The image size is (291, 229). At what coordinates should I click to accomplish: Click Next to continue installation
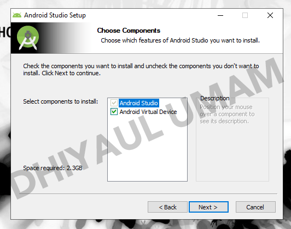coord(208,207)
